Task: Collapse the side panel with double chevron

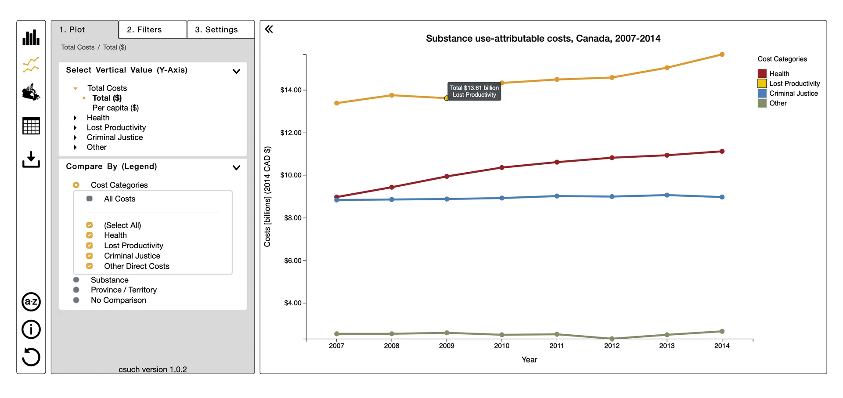Action: click(x=269, y=29)
